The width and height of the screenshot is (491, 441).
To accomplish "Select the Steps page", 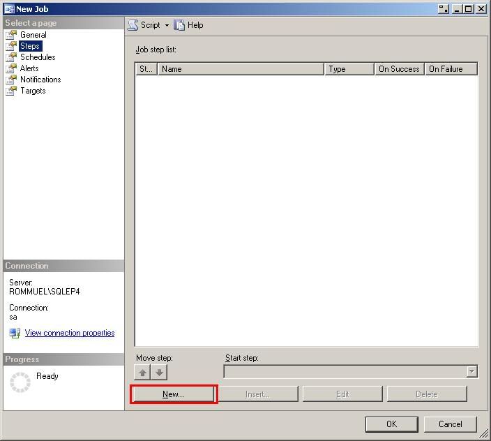I will [30, 46].
